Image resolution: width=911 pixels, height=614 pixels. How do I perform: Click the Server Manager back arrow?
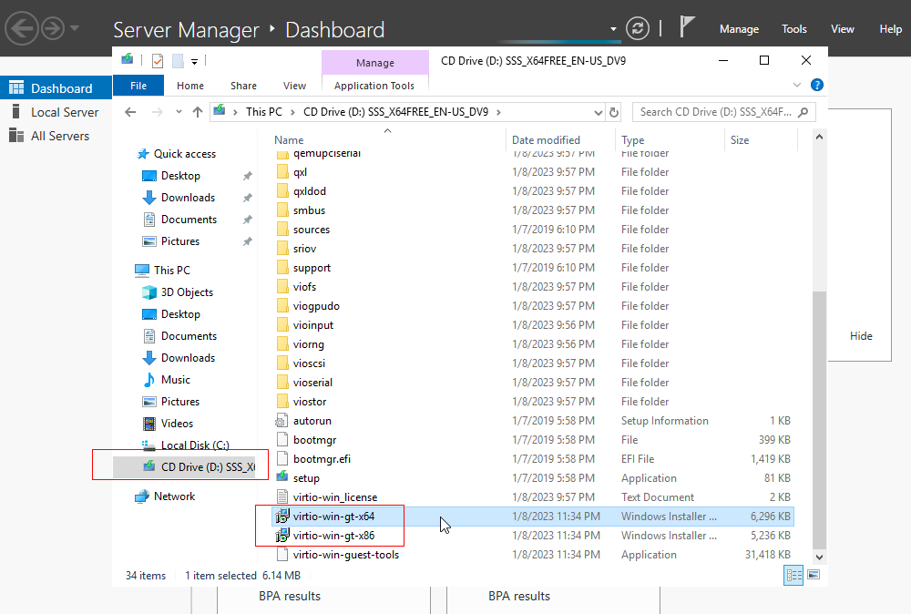[x=22, y=28]
